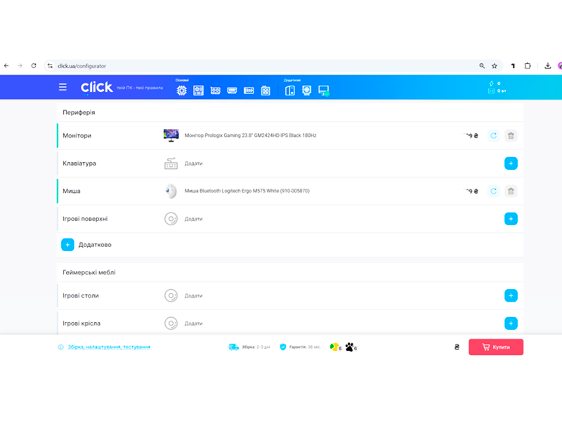Screen dimensions: 562x421
Task: Add a gaming surface with the plus button
Action: [x=511, y=219]
